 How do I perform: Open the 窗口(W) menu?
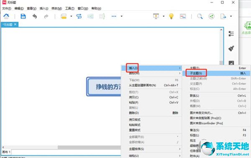click(83, 8)
